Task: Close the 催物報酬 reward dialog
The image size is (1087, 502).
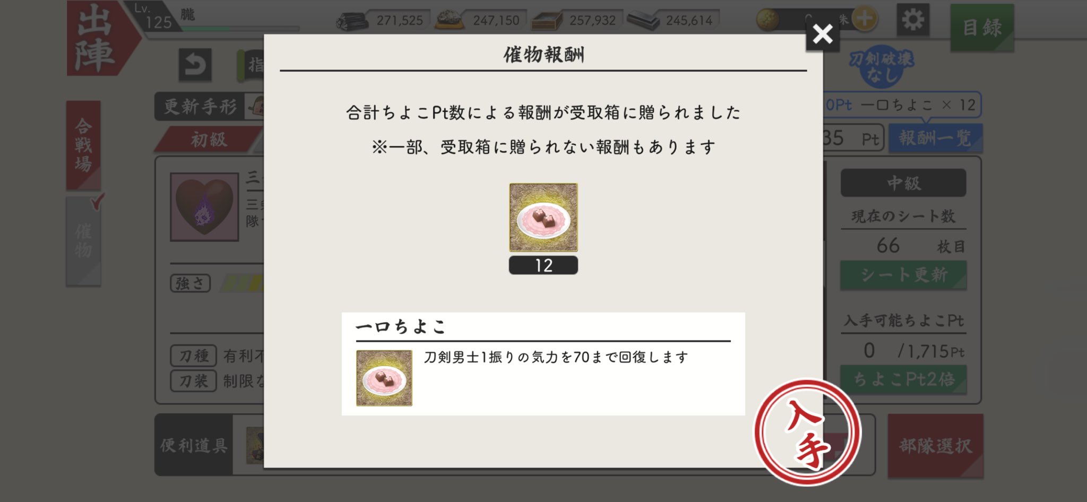Action: [x=822, y=34]
